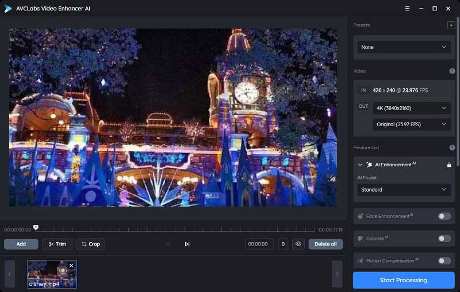The height and width of the screenshot is (292, 460).
Task: Click the OUT label in Video settings
Action: 363,106
